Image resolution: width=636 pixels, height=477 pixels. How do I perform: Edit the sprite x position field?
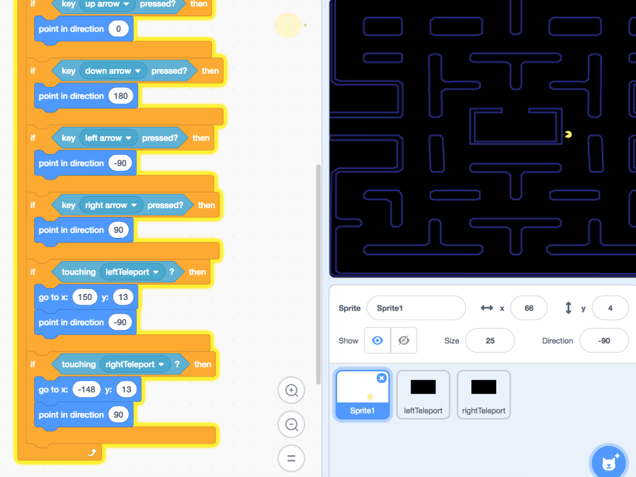529,308
